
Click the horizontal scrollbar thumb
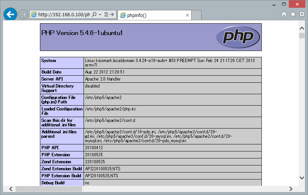pos(49,189)
